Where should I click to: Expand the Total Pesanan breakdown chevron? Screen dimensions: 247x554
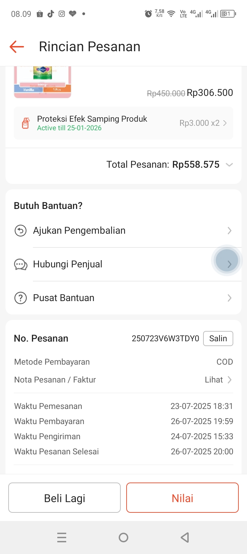(x=230, y=165)
